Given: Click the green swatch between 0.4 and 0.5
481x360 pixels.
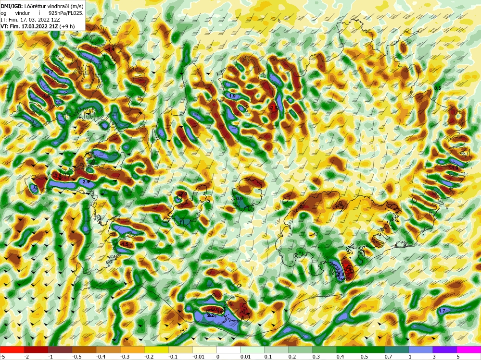Looking at the screenshot, I should [x=349, y=349].
